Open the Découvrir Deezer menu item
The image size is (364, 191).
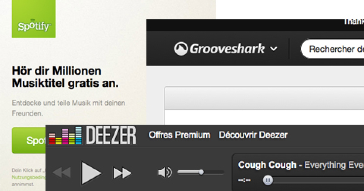[x=253, y=135]
